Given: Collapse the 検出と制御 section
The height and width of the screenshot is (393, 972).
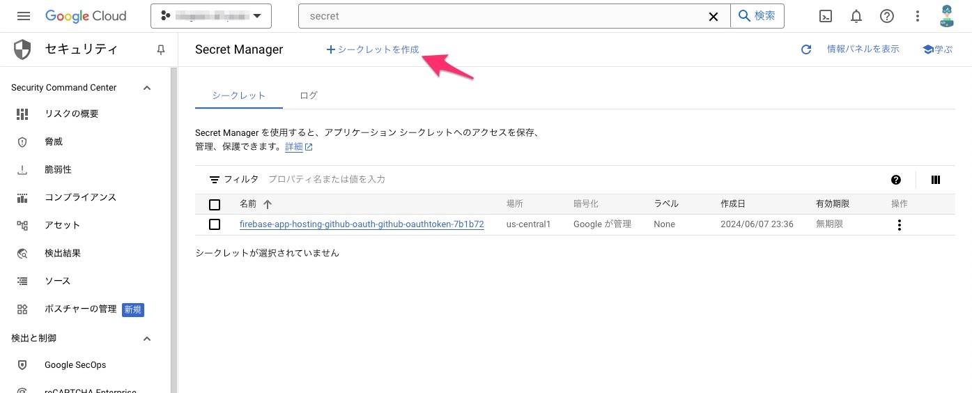Looking at the screenshot, I should 147,339.
